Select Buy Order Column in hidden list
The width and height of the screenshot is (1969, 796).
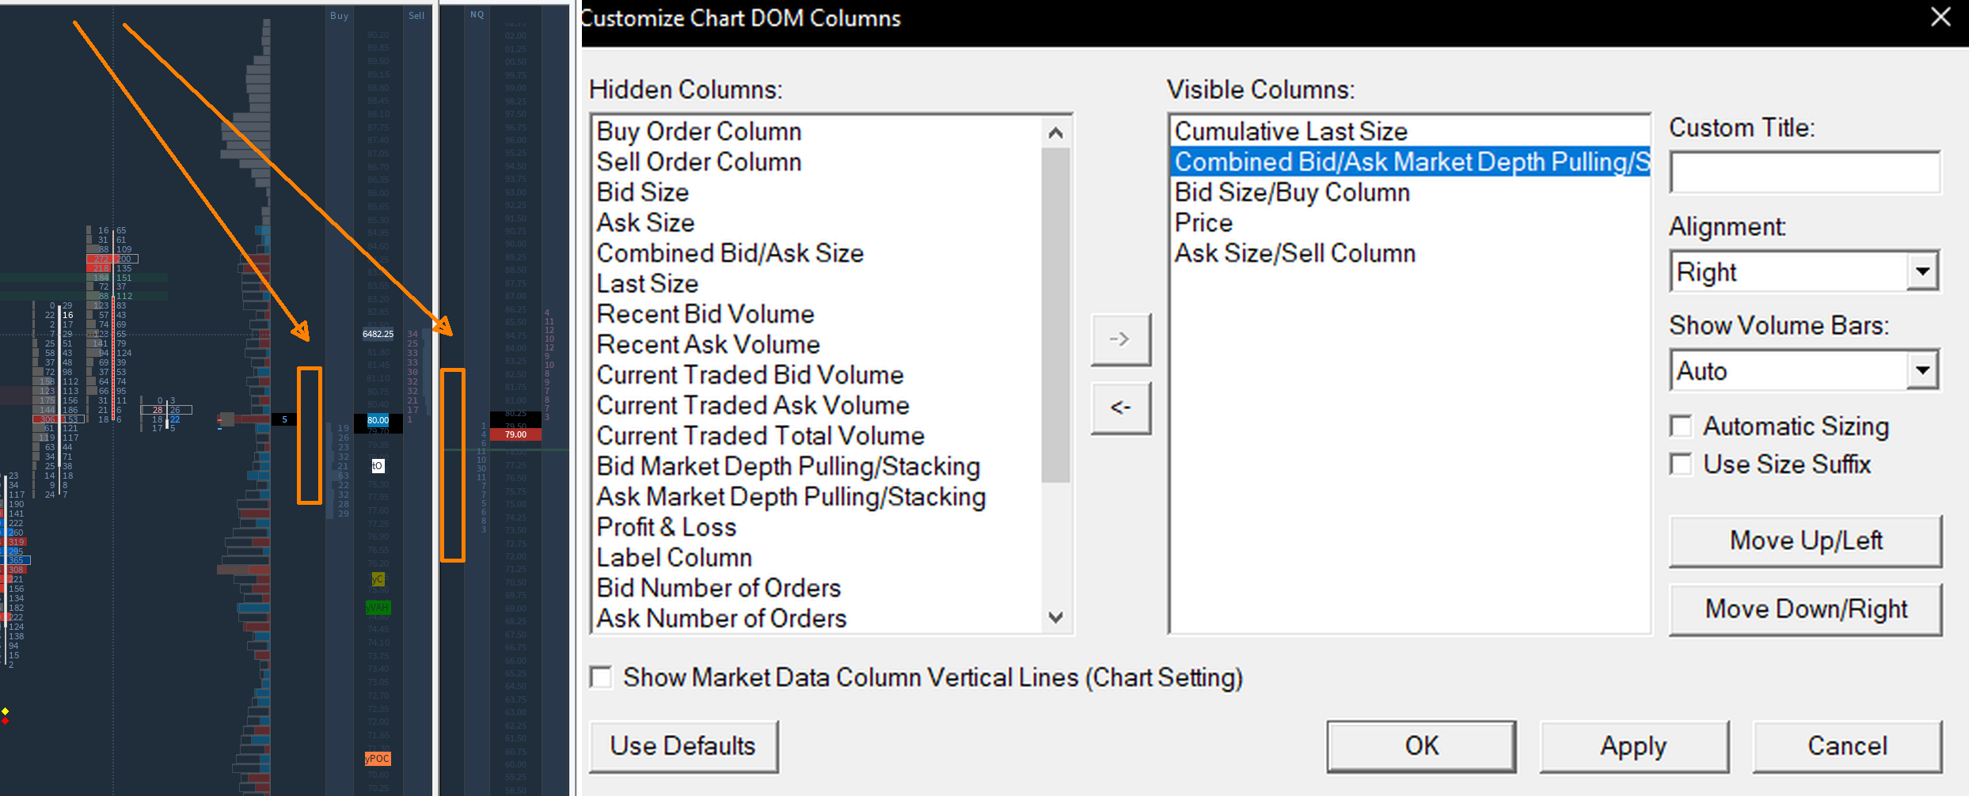(699, 131)
